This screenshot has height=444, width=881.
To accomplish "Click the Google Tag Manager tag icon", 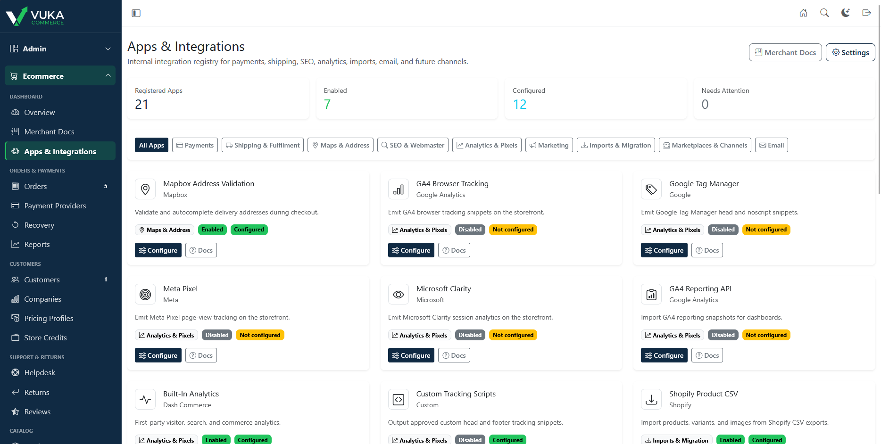I will pos(651,189).
